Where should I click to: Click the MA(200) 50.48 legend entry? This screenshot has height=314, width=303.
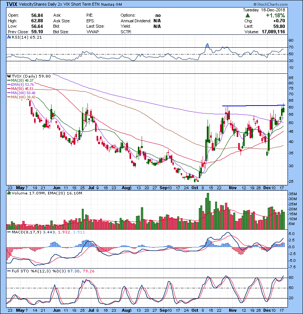pos(21,93)
